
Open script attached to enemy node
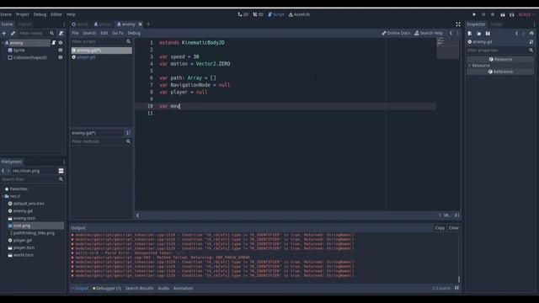click(x=54, y=43)
